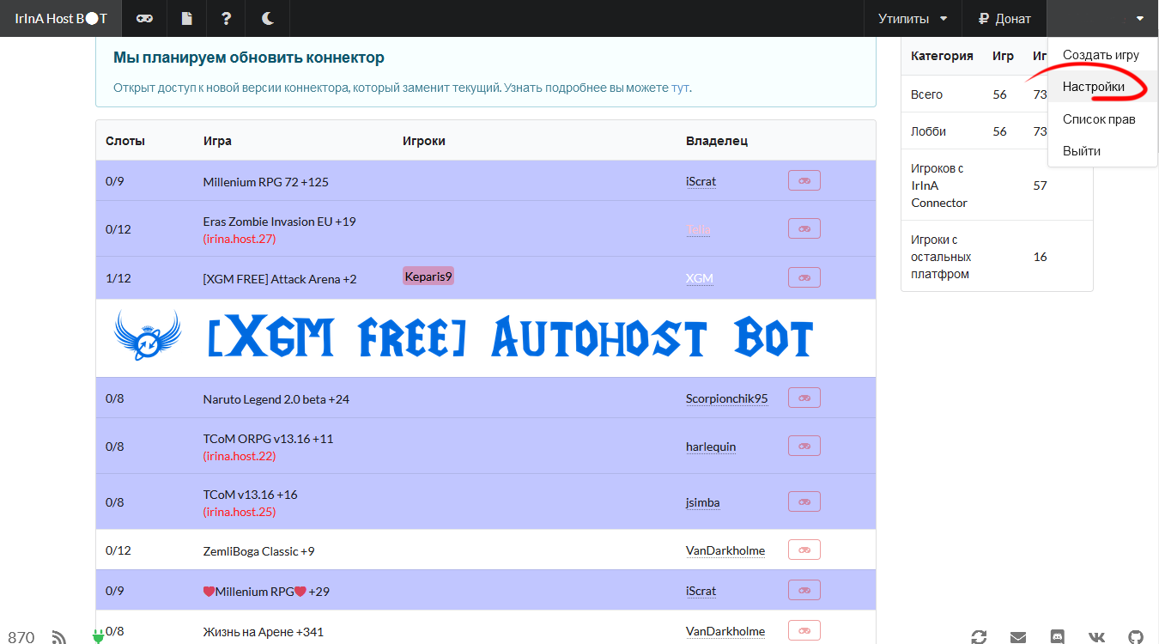Image resolution: width=1159 pixels, height=644 pixels.
Task: Click link icon for ❤Millenium RPG❤ +29
Action: pyautogui.click(x=804, y=590)
